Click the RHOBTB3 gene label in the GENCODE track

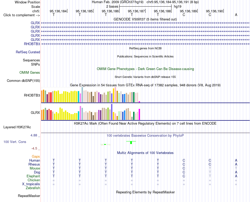32,44
